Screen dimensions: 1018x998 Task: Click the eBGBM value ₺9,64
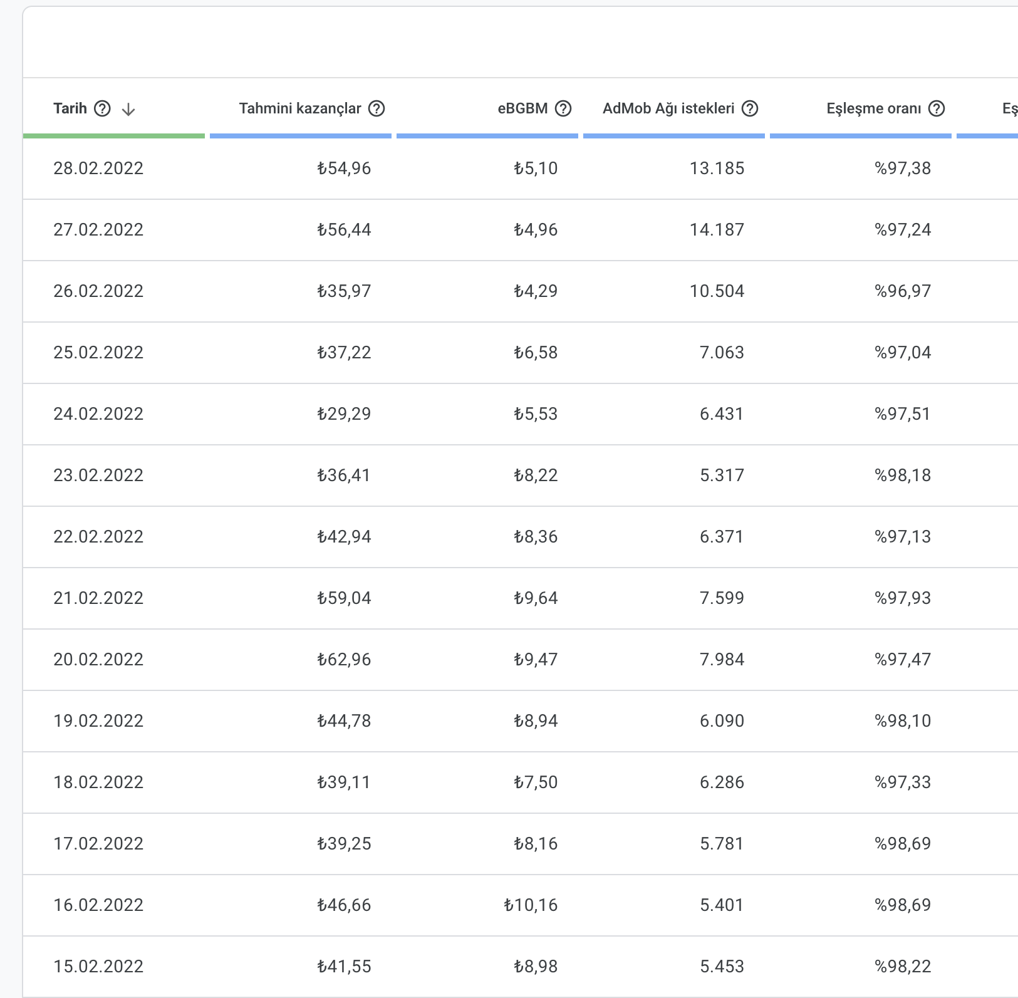click(536, 598)
